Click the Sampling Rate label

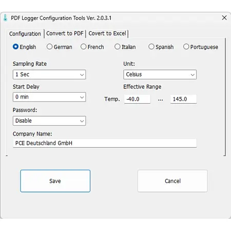[30, 64]
